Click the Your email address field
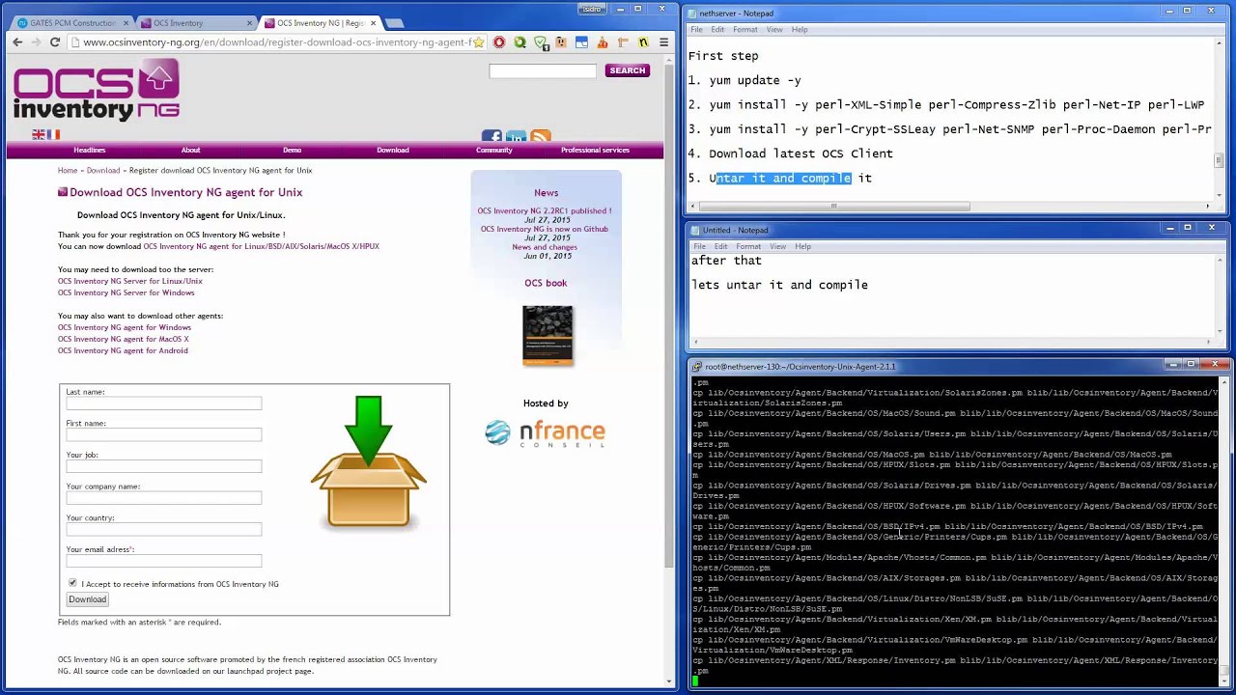Image resolution: width=1236 pixels, height=695 pixels. coord(164,561)
